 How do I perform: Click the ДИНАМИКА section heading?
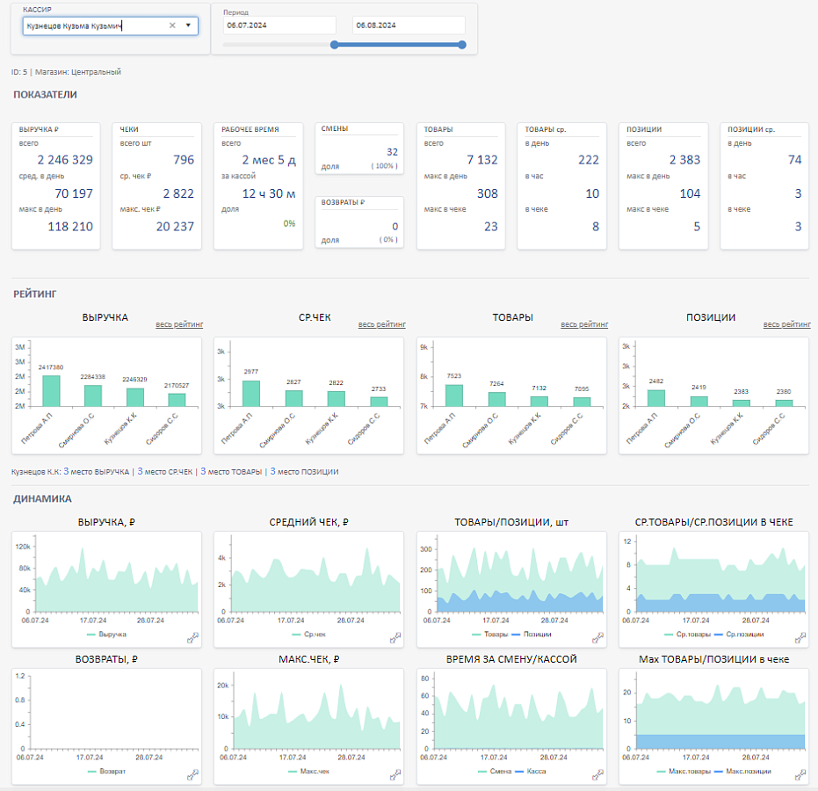(x=42, y=499)
